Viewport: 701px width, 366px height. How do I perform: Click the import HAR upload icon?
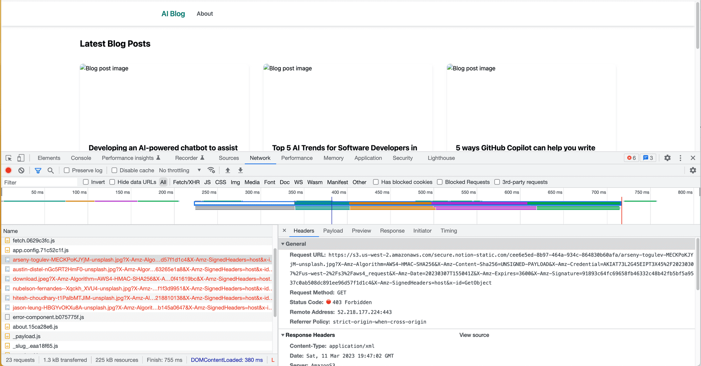tap(227, 170)
